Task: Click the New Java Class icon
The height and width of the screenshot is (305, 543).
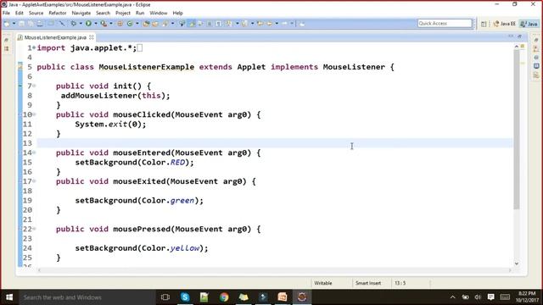Action: pos(130,24)
